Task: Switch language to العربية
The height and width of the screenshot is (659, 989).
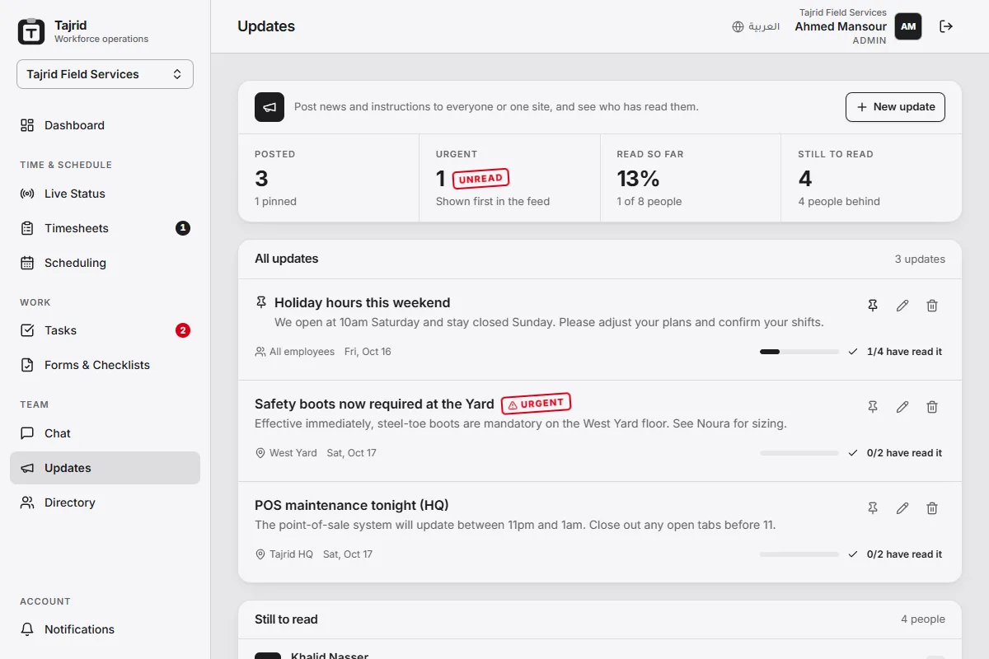Action: pyautogui.click(x=756, y=26)
